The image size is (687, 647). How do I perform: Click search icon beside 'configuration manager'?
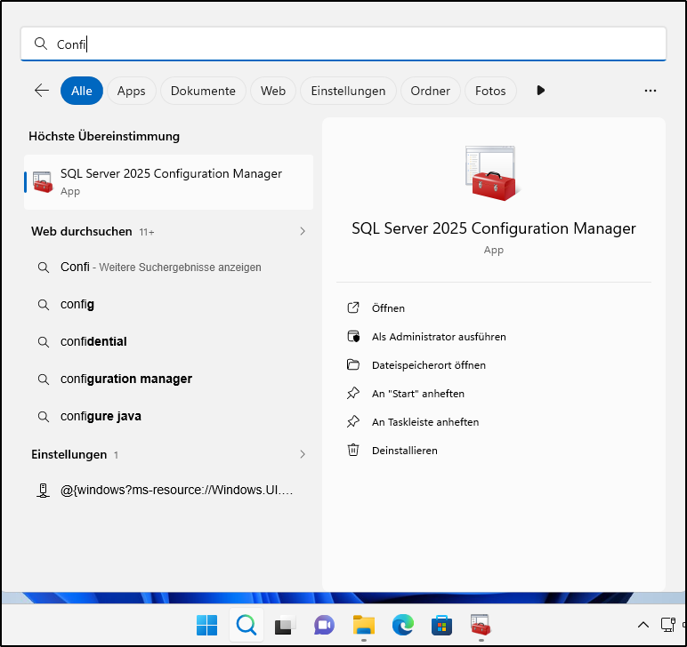point(43,379)
